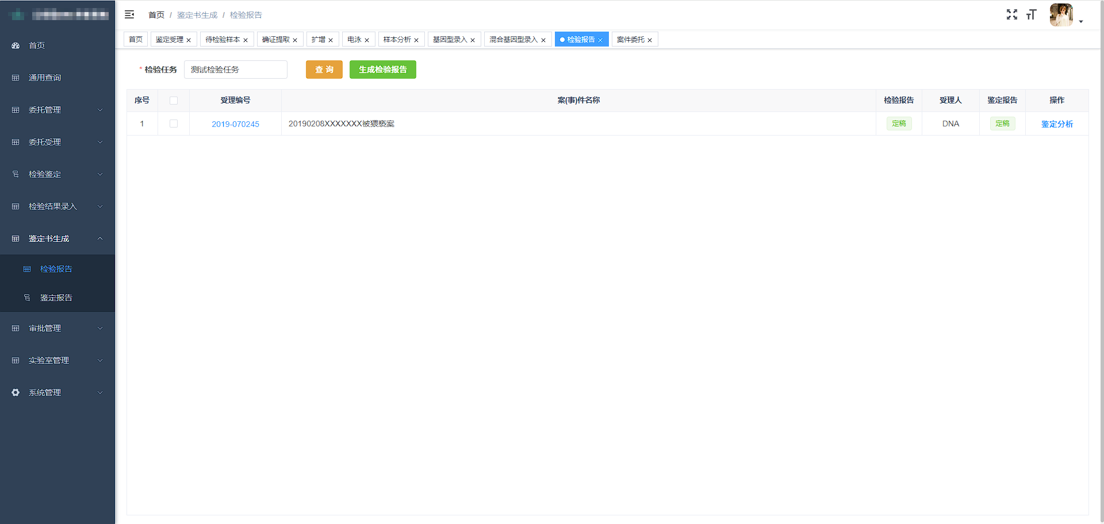Open case link 2019-070245

(235, 124)
